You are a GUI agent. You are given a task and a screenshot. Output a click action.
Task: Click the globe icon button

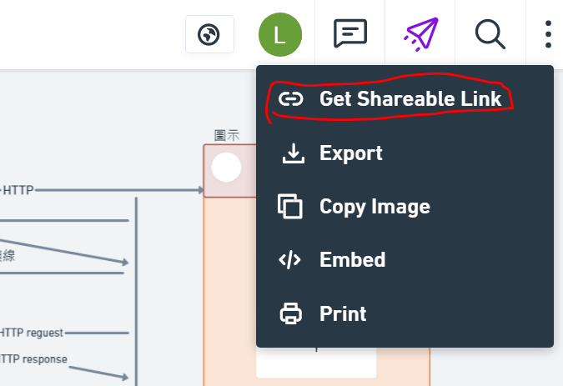pos(209,35)
